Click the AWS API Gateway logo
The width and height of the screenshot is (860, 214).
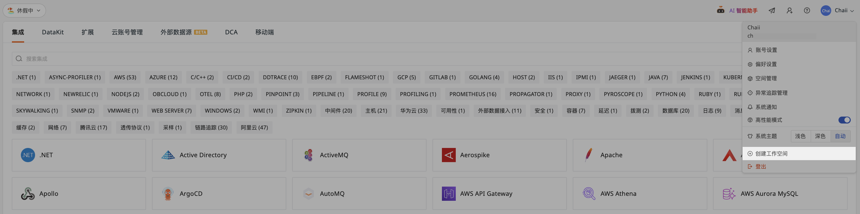449,194
